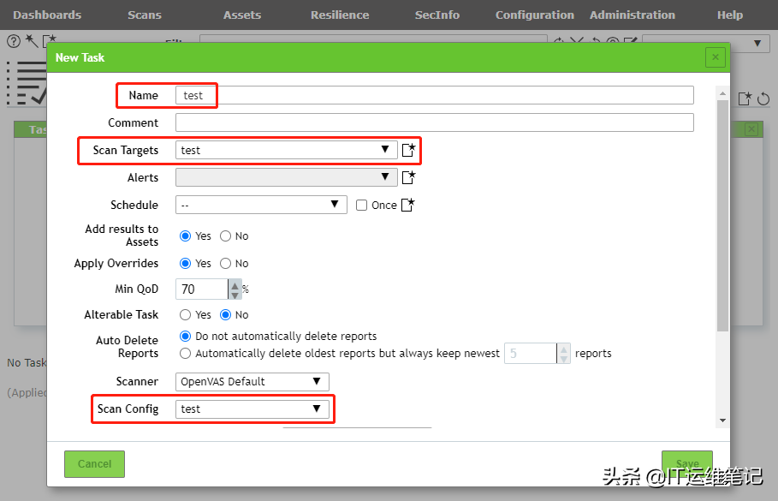
Task: Close the New Task dialog
Action: point(716,57)
